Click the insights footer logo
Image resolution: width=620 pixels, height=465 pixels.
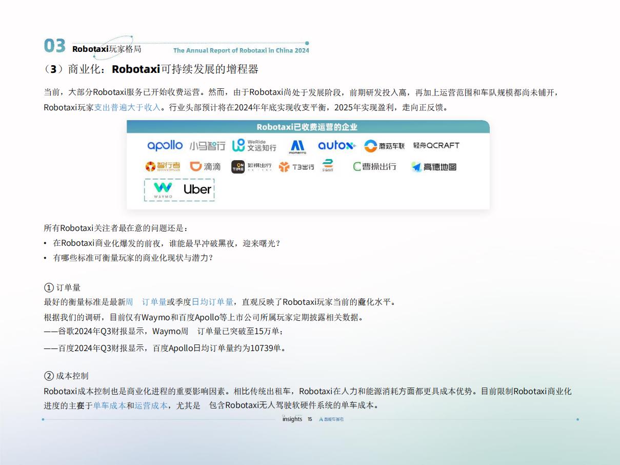tap(292, 419)
